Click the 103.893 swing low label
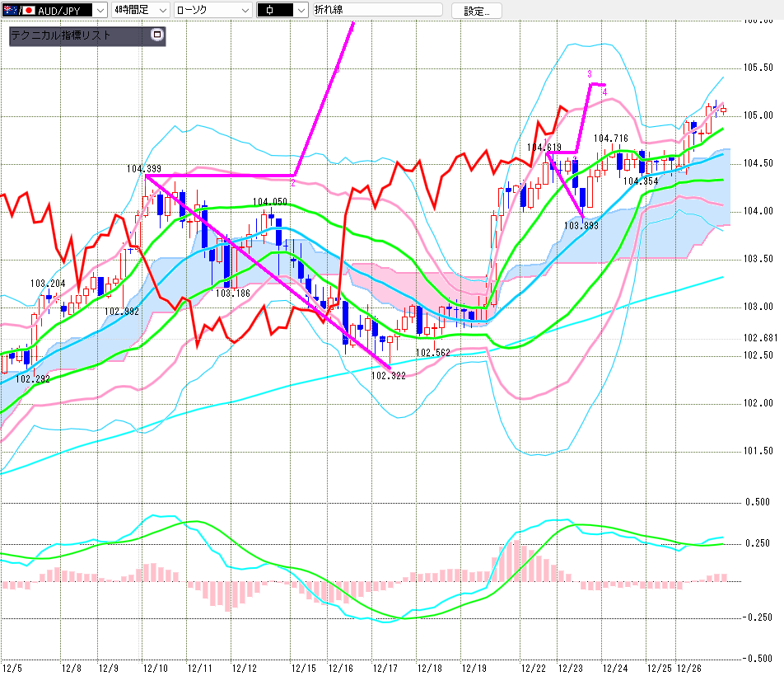This screenshot has width=784, height=676. tap(581, 224)
